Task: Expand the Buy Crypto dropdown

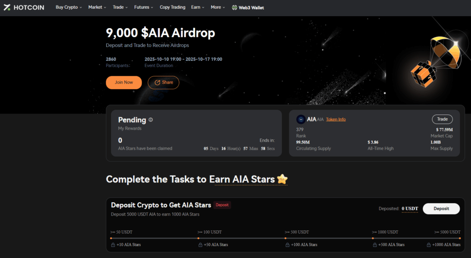Action: [x=69, y=7]
